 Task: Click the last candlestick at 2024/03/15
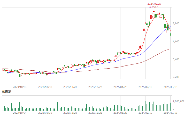pos(170,35)
